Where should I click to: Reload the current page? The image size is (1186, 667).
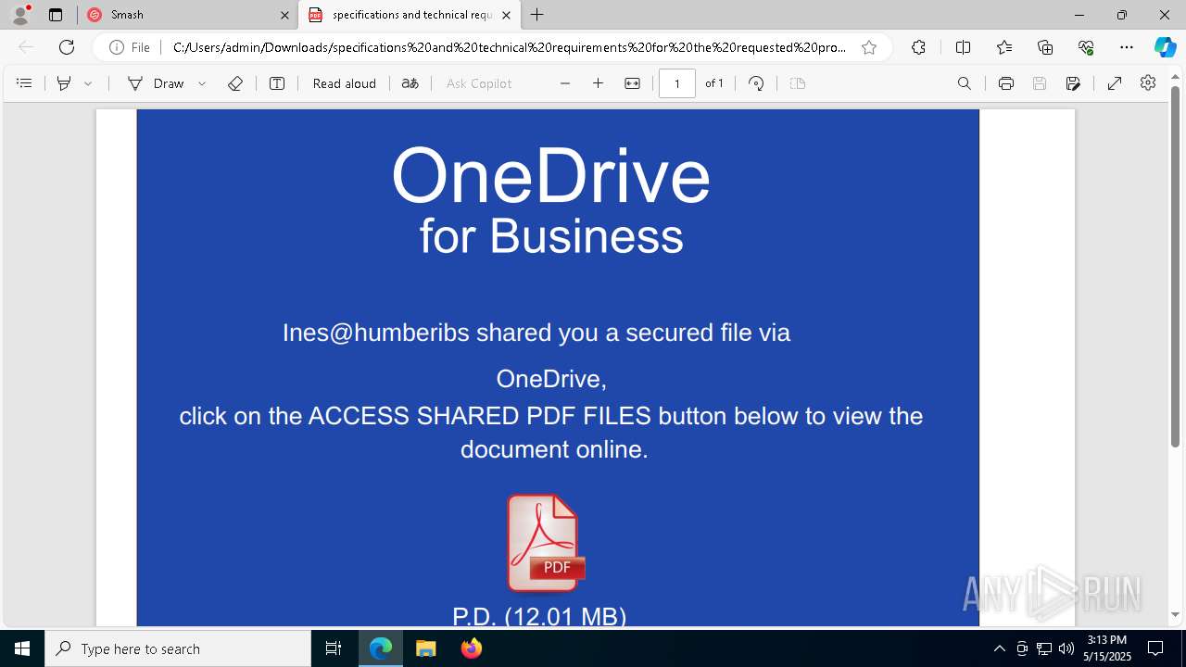pyautogui.click(x=67, y=47)
